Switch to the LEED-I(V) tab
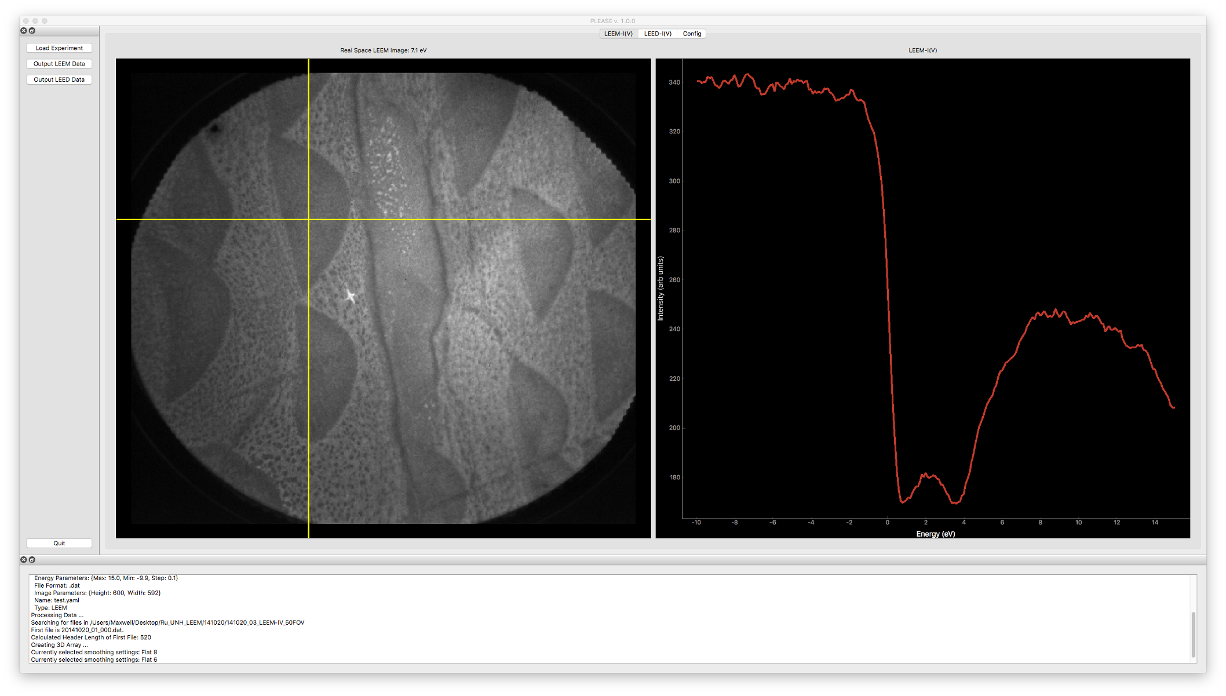The image size is (1226, 696). coord(658,34)
